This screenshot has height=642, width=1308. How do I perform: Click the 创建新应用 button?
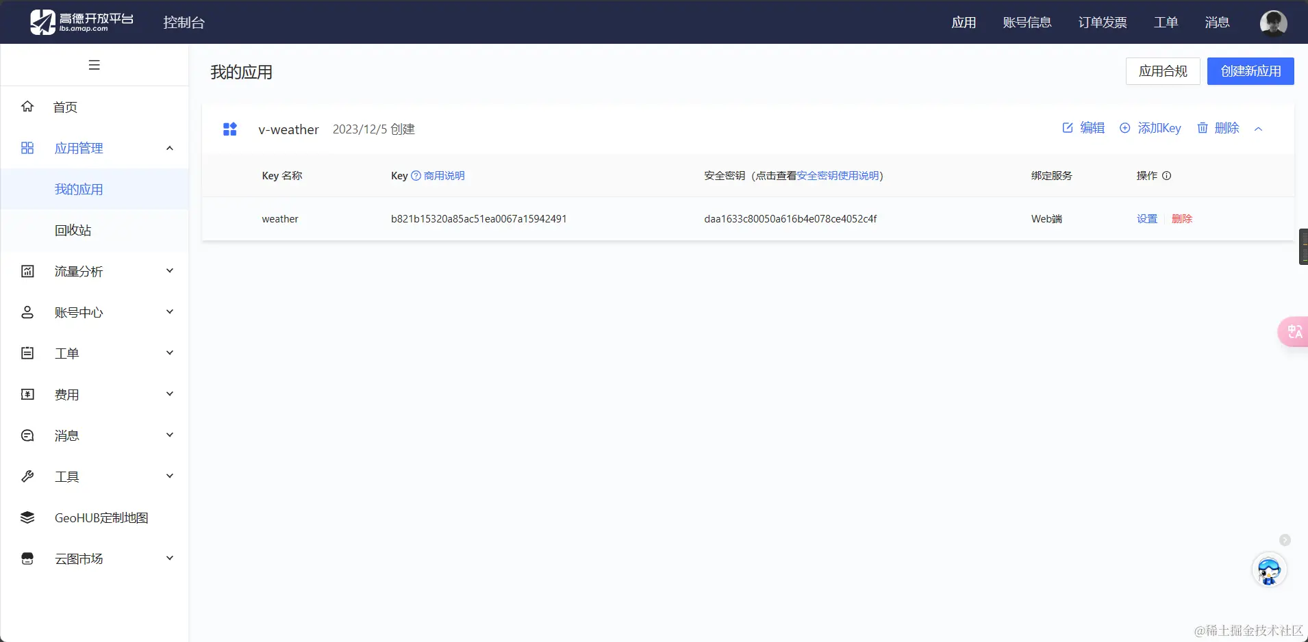coord(1250,71)
